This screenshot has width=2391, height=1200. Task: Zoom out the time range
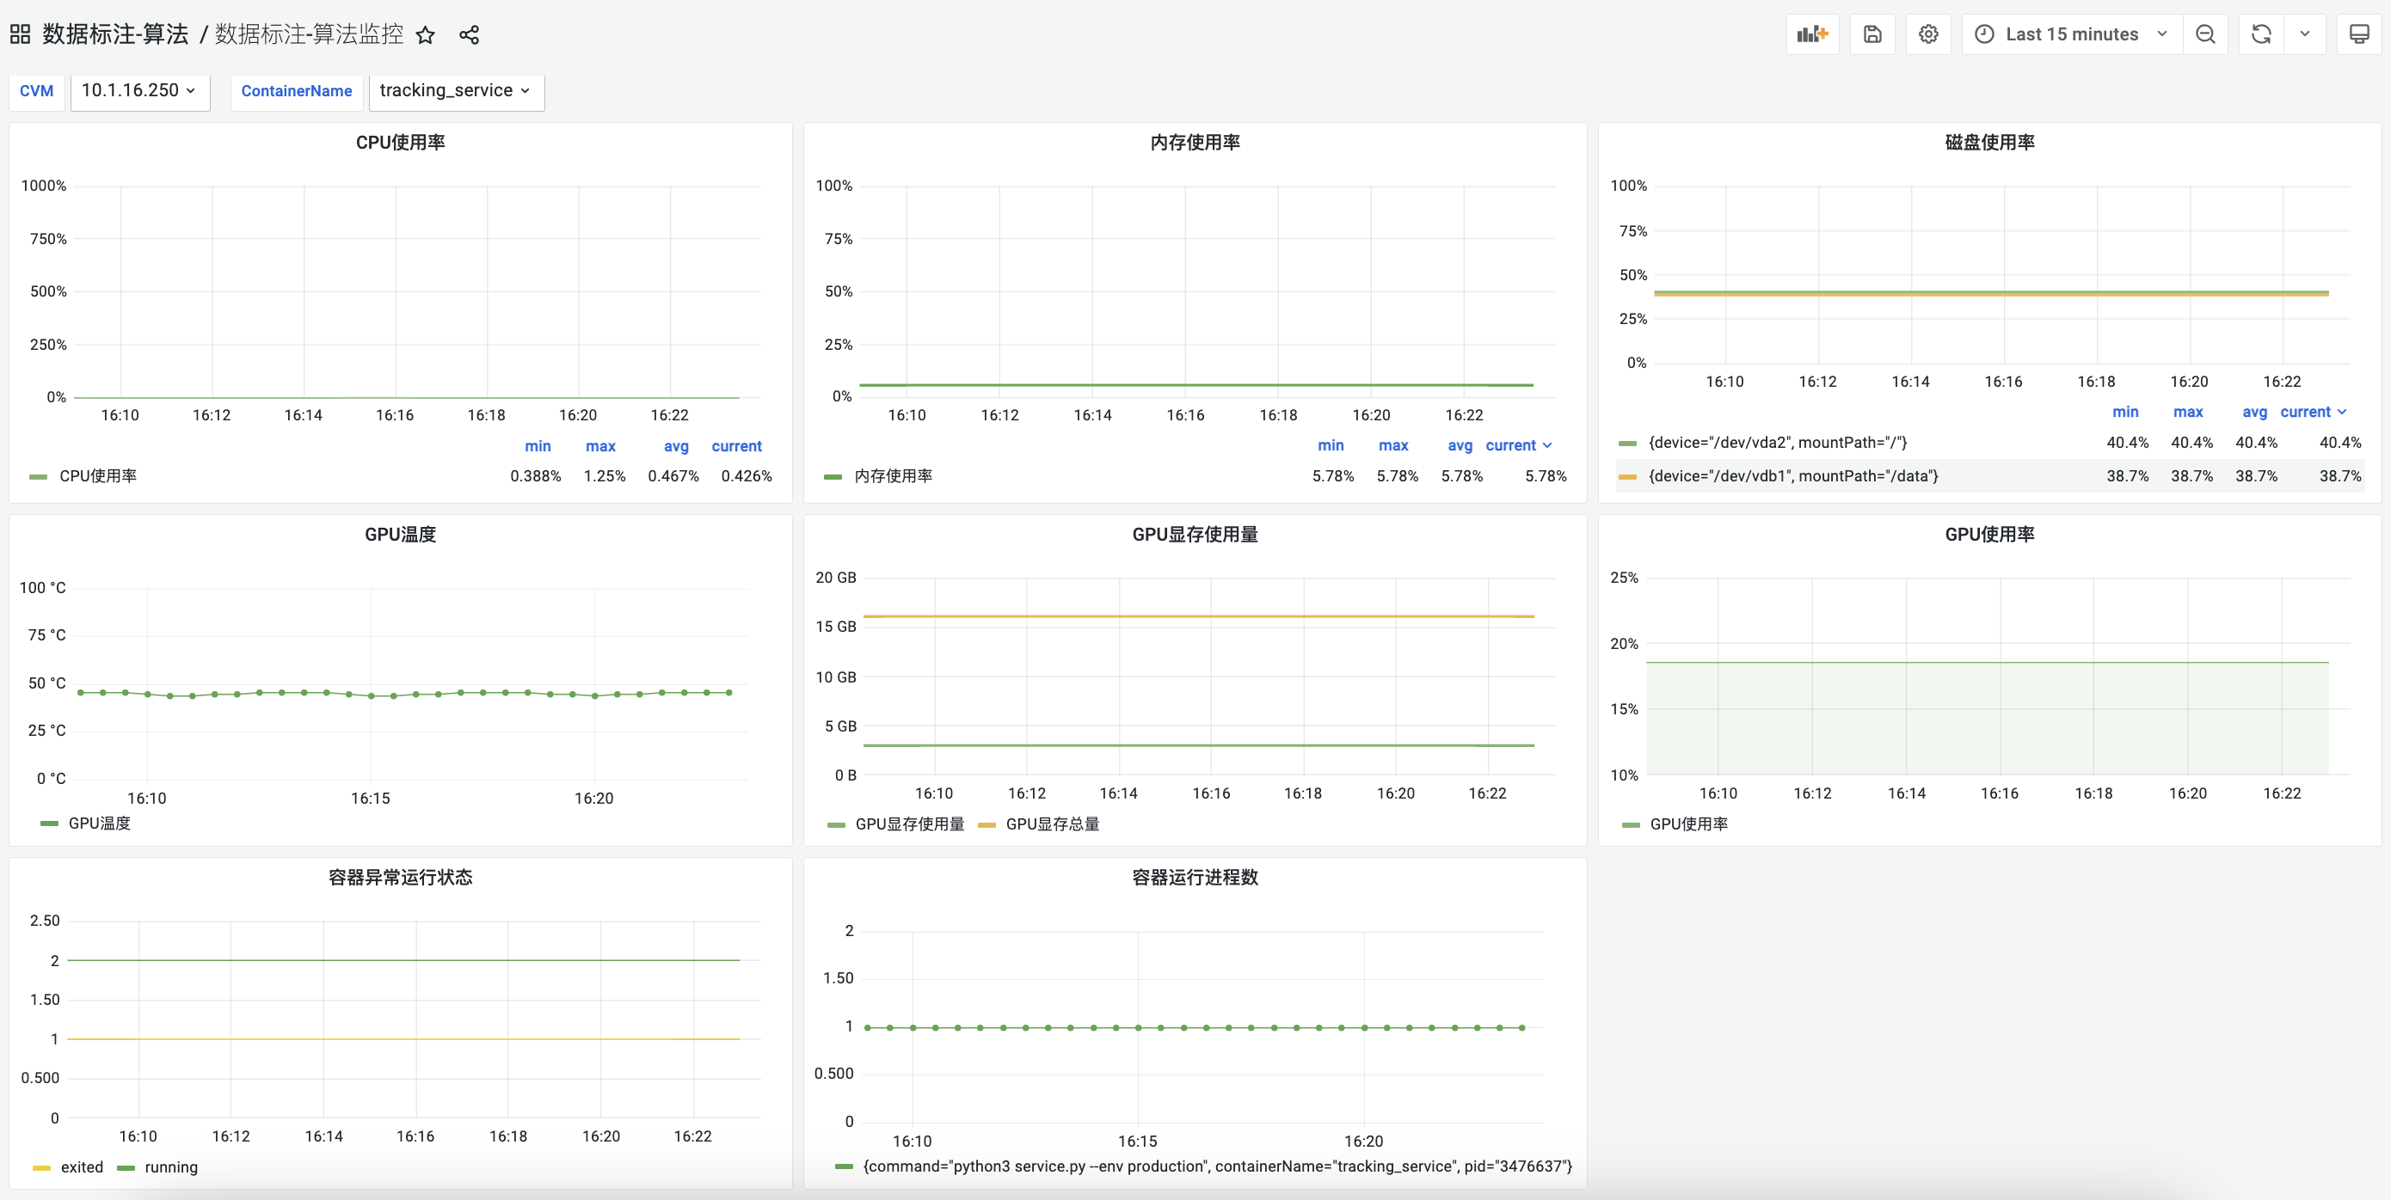tap(2205, 34)
